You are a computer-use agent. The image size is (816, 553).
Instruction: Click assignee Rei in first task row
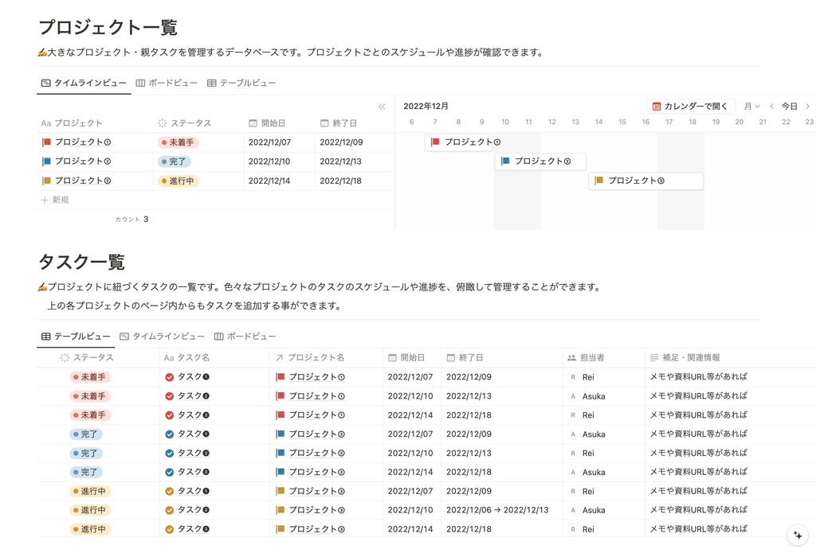(x=588, y=377)
